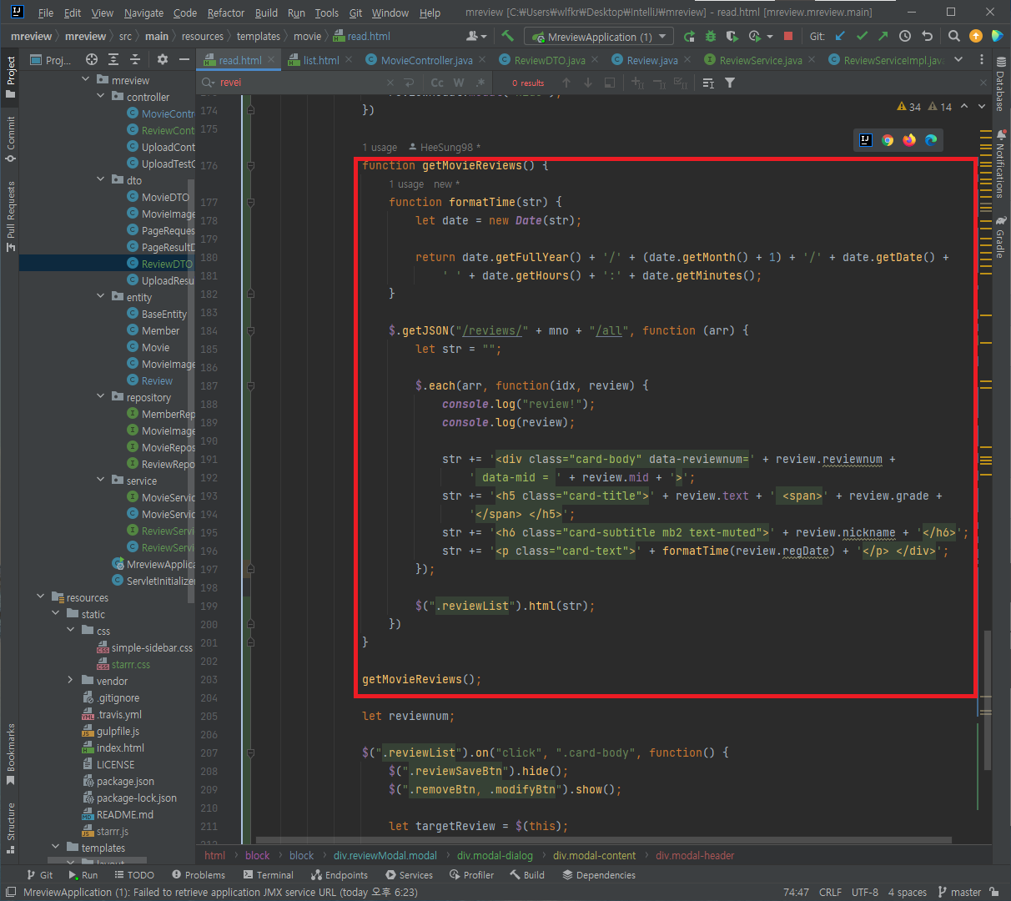
Task: Start debugging with the bug icon
Action: coord(711,36)
